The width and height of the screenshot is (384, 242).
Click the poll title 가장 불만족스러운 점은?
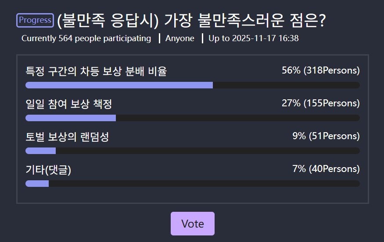pos(193,20)
